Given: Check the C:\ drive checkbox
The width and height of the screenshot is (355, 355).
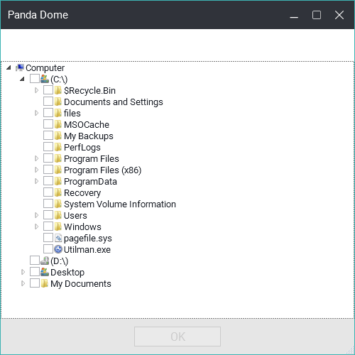Looking at the screenshot, I should click(35, 79).
